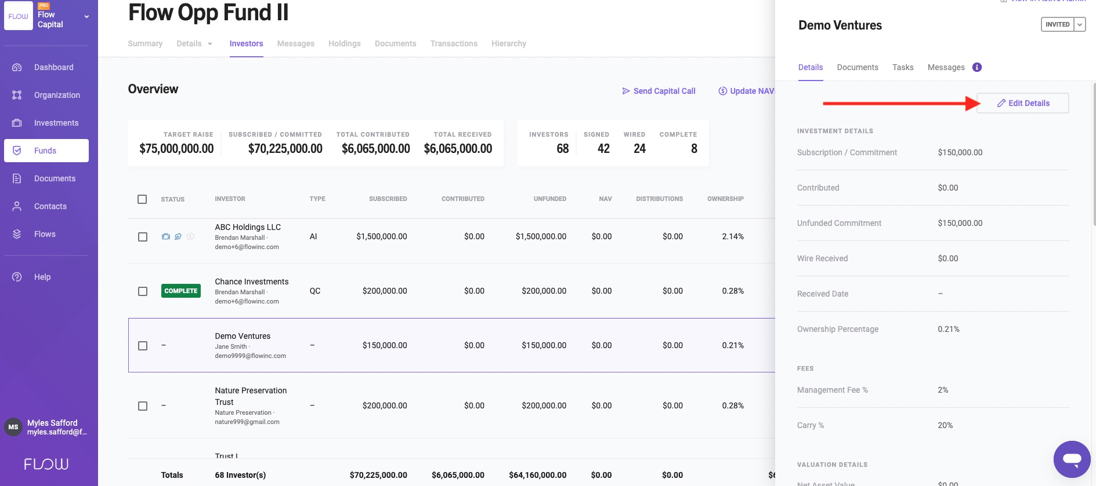The height and width of the screenshot is (486, 1096).
Task: Open the fund Documents tab
Action: tap(396, 43)
